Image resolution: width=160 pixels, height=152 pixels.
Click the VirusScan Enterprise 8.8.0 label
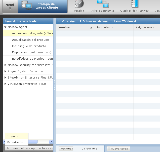[27, 84]
